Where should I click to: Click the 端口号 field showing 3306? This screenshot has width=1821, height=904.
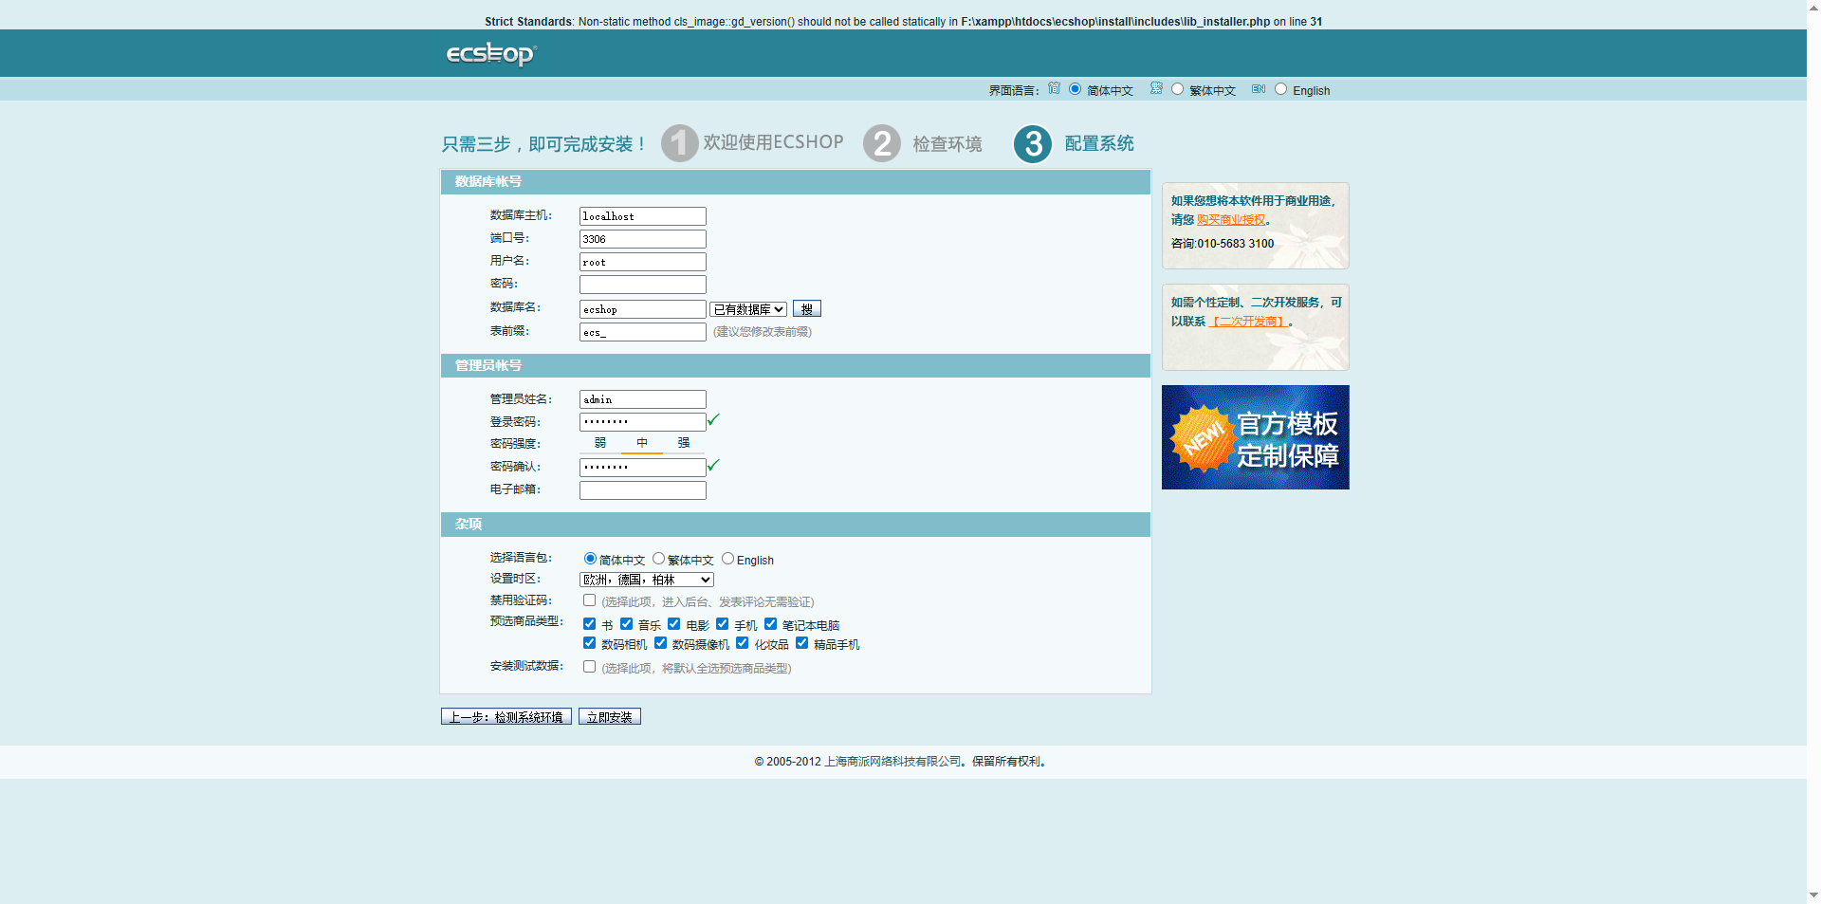coord(642,239)
